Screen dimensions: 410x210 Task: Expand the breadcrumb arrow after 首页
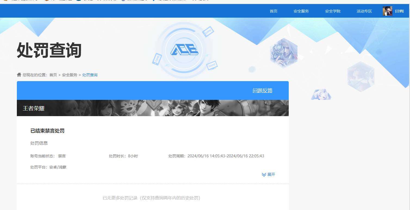(x=59, y=75)
